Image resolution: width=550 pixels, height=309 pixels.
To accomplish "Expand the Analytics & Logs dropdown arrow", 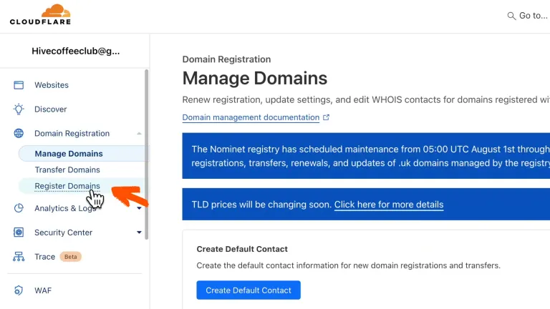I will [139, 208].
